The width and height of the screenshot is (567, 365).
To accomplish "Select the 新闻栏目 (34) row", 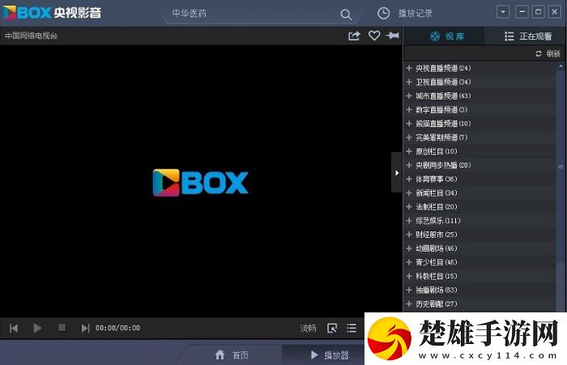I will click(x=480, y=193).
